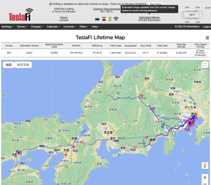Click the green battery charging icon
211x185 pixels.
coord(110,19)
